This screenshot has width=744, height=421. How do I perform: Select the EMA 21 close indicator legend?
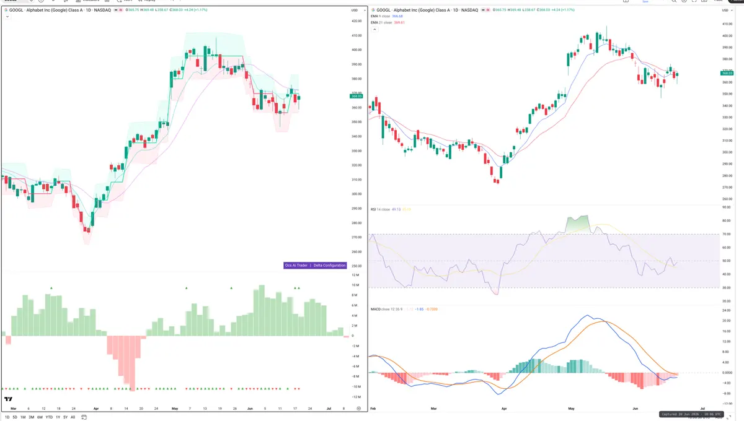coord(382,22)
